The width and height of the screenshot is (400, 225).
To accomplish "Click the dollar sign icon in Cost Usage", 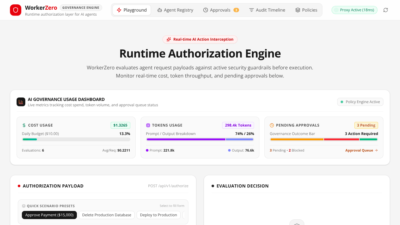I will pyautogui.click(x=24, y=125).
